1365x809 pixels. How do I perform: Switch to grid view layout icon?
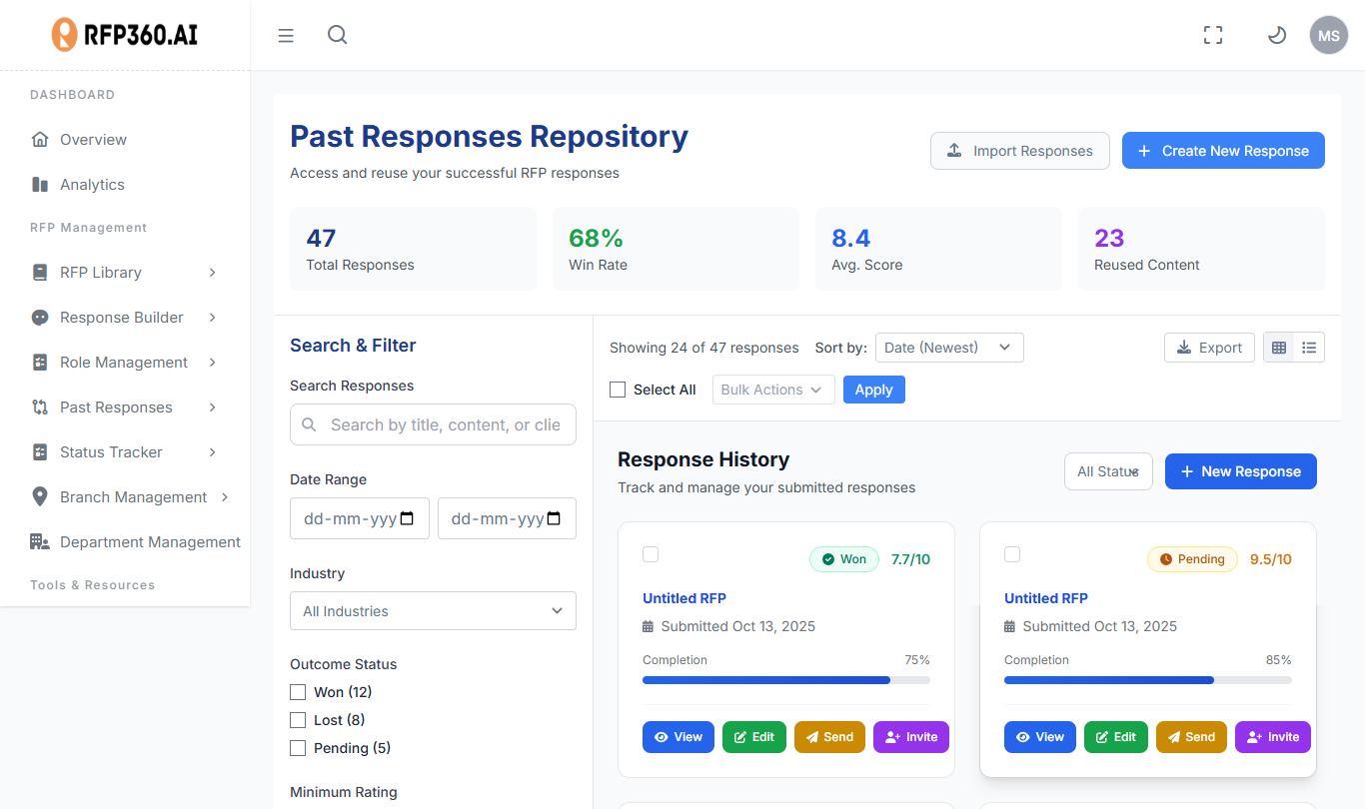click(1279, 348)
